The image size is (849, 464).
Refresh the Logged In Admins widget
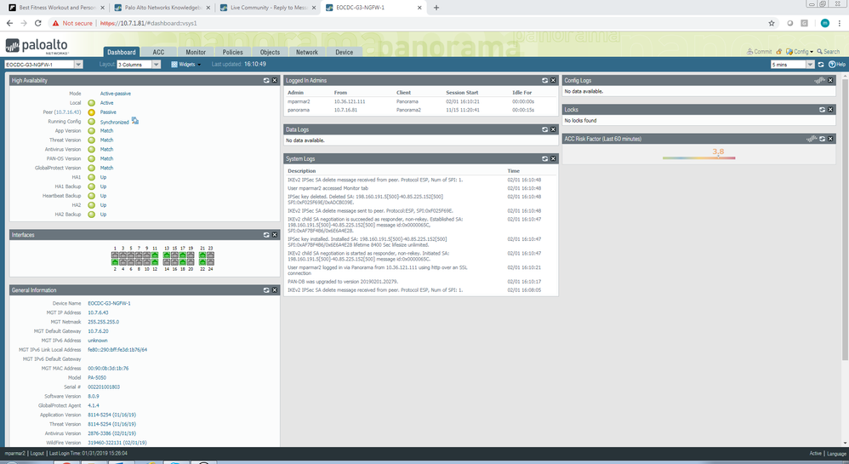(544, 80)
